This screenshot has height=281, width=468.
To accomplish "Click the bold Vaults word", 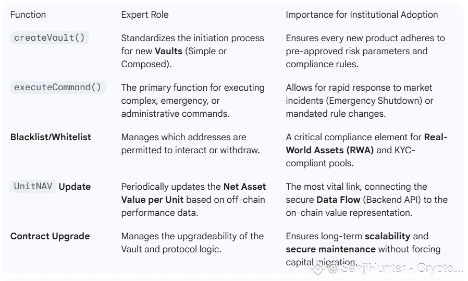I will [x=167, y=51].
